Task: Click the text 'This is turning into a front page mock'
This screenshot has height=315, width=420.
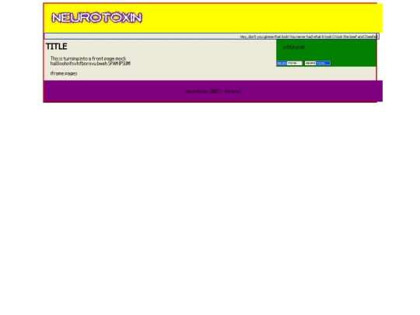Action: (x=88, y=58)
